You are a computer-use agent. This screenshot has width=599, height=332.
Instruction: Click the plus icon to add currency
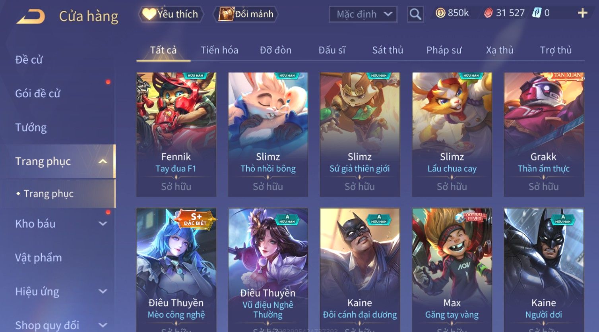coord(582,13)
